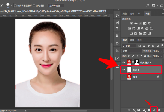
Task: Add a Black & White adjustment
Action: click(x=138, y=28)
